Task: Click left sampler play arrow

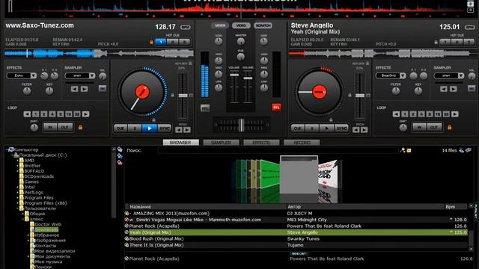Action: (85, 89)
